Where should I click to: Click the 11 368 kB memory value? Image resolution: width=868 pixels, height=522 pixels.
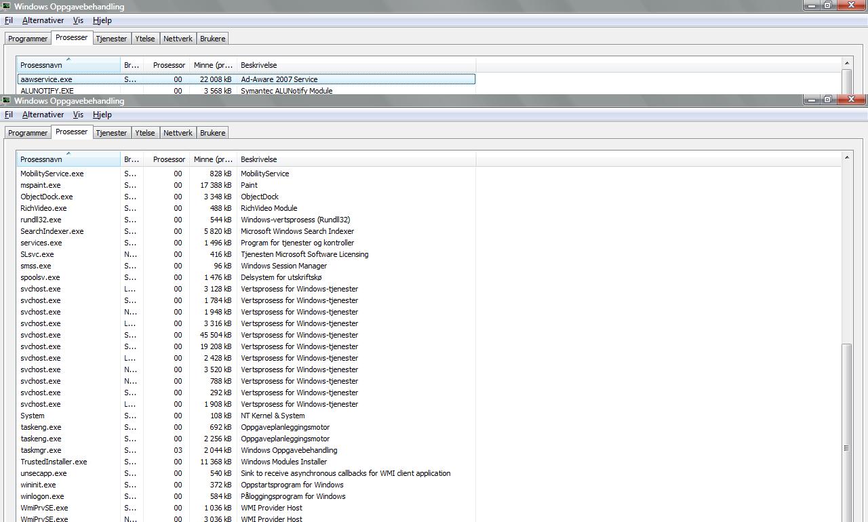216,462
